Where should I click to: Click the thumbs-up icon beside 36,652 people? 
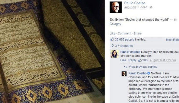pyautogui.click(x=112, y=39)
